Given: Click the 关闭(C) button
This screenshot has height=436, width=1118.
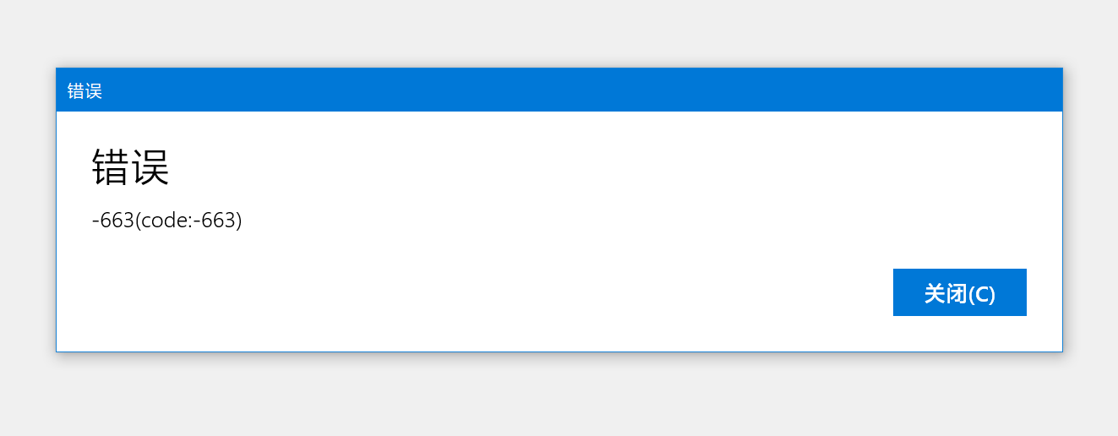Looking at the screenshot, I should [x=959, y=292].
